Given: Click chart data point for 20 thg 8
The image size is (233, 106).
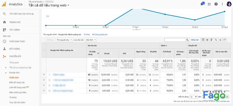Looking at the screenshot, I should (x=225, y=11).
